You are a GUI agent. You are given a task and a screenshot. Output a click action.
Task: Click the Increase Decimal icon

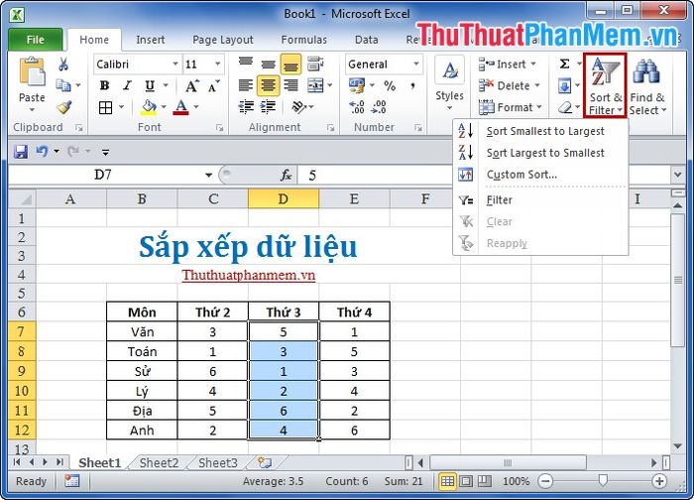357,107
